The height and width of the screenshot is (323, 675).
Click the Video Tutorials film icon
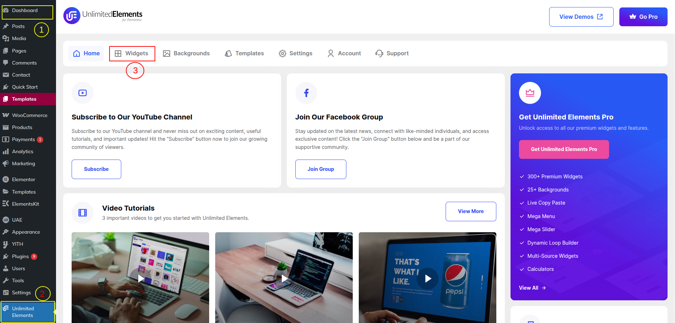pos(83,213)
